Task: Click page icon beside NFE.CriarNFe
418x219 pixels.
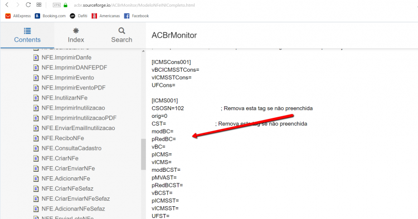Action: (x=36, y=158)
